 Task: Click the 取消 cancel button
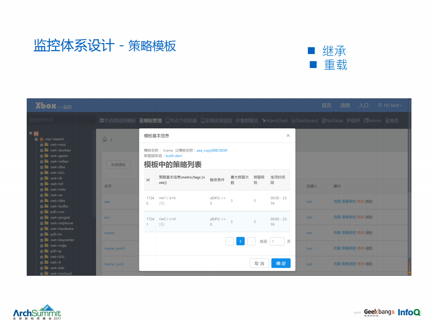[259, 263]
